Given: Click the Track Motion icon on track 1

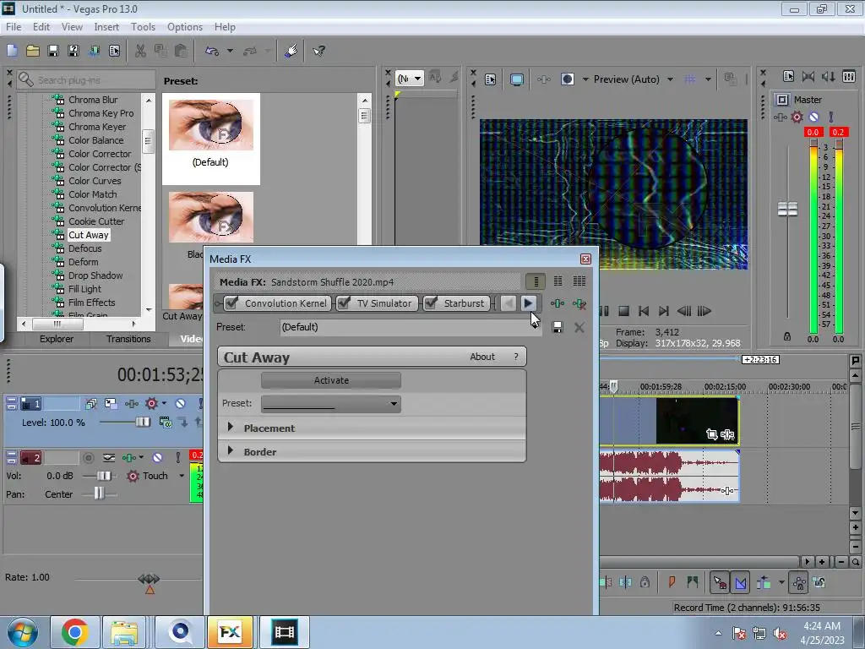Looking at the screenshot, I should coord(111,404).
